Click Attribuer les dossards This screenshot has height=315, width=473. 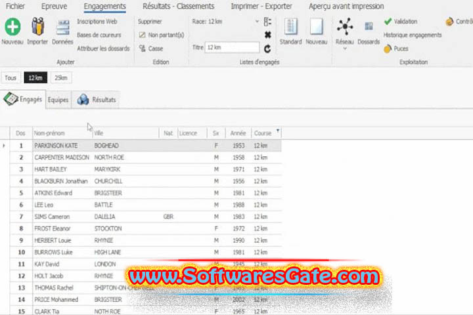103,49
